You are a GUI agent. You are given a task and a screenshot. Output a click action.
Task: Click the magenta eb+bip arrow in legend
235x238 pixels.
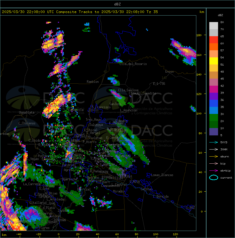(214, 171)
